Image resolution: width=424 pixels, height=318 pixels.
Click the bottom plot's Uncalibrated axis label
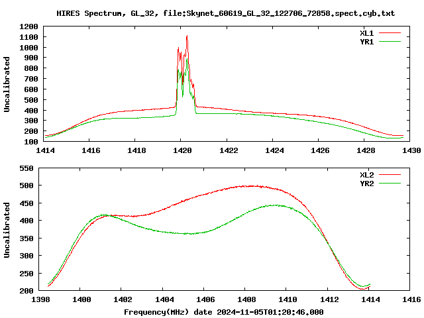click(x=7, y=230)
